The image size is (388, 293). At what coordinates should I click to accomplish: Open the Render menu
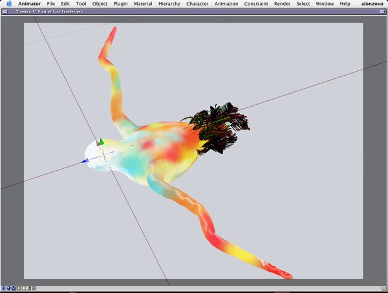pos(282,4)
